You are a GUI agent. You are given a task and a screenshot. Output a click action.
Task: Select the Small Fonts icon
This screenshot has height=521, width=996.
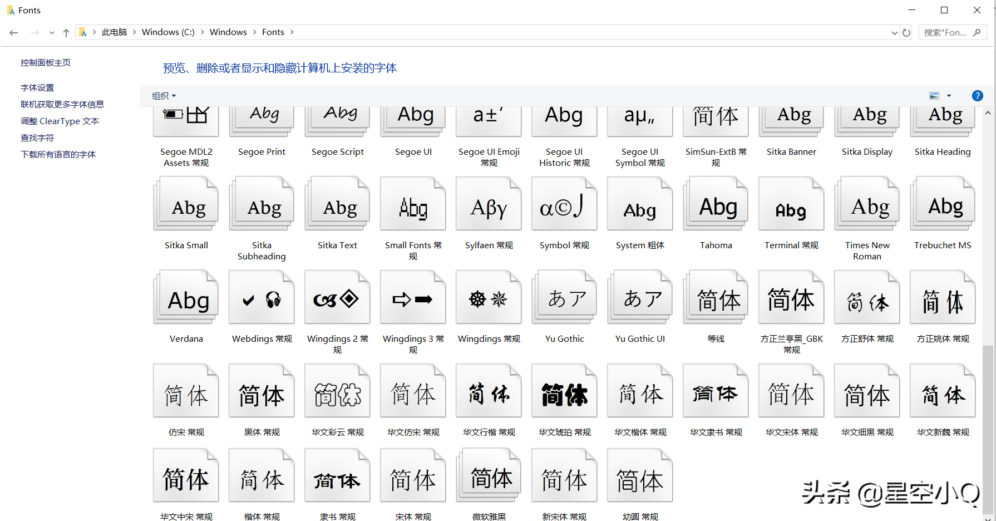413,203
